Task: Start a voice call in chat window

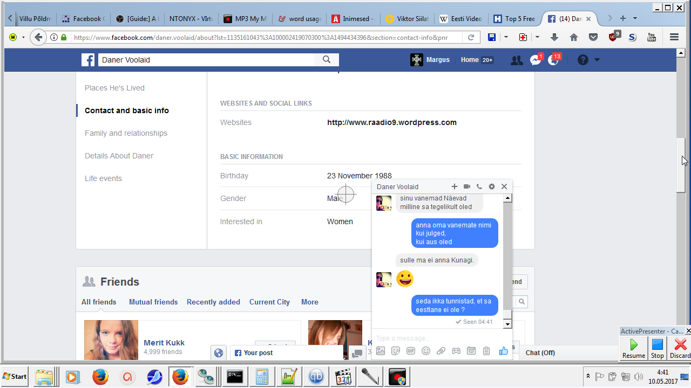Action: pyautogui.click(x=479, y=186)
